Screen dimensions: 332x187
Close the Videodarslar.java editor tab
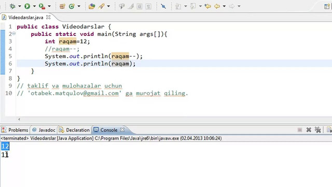[48, 17]
